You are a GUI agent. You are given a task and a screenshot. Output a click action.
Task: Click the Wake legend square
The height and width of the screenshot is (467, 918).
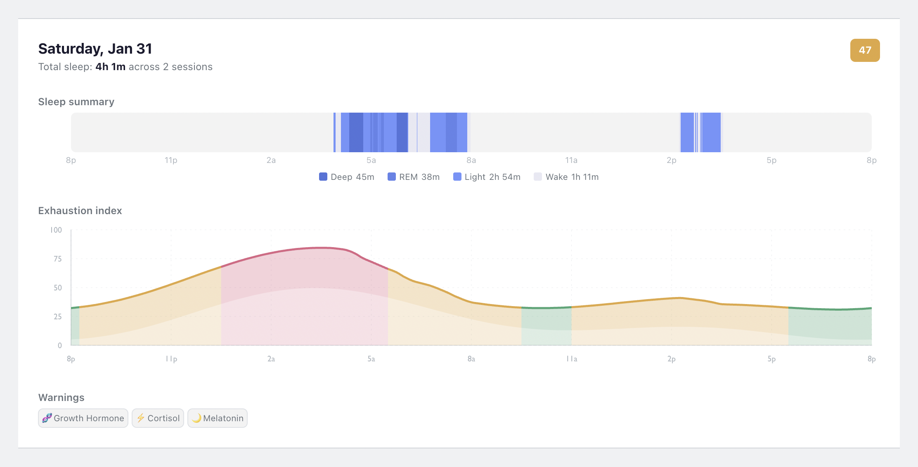click(537, 177)
